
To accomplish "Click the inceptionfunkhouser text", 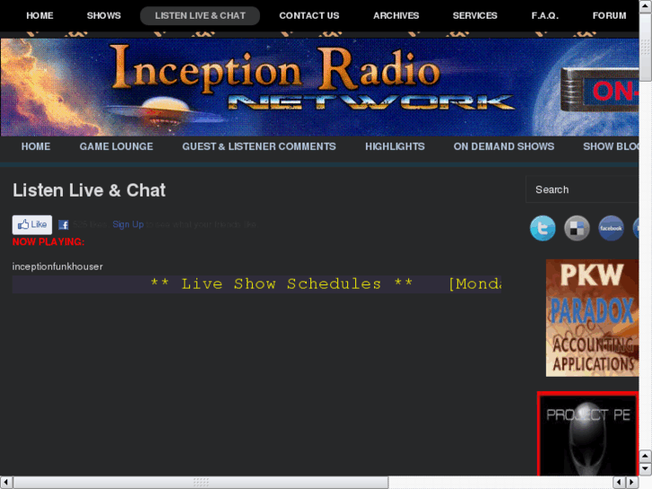I will pos(57,266).
